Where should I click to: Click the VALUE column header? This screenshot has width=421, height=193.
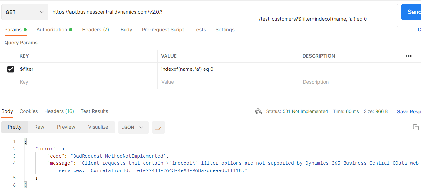(169, 56)
